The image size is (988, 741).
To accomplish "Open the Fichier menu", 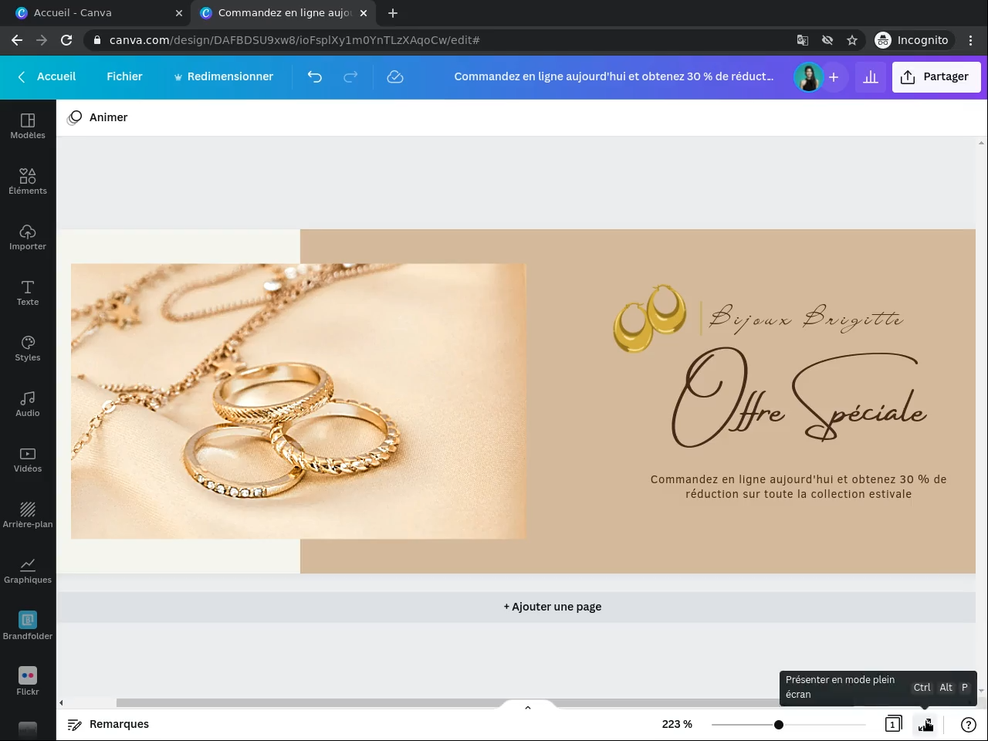I will [x=124, y=76].
